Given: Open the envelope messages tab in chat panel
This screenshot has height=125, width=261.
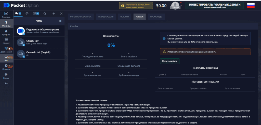Looking at the screenshot, I should pyautogui.click(x=35, y=14).
